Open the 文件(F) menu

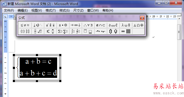click(x=9, y=10)
